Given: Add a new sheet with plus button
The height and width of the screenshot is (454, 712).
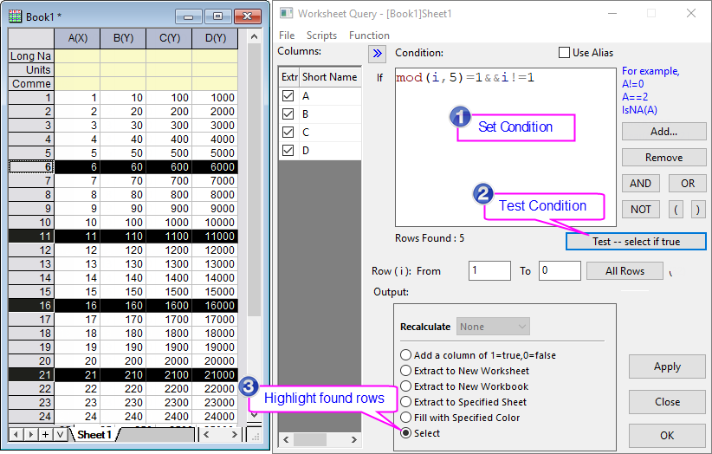Looking at the screenshot, I should 45,434.
